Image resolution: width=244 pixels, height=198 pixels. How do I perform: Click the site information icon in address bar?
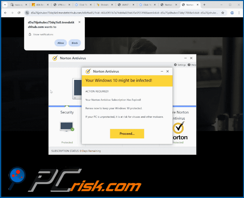point(27,13)
